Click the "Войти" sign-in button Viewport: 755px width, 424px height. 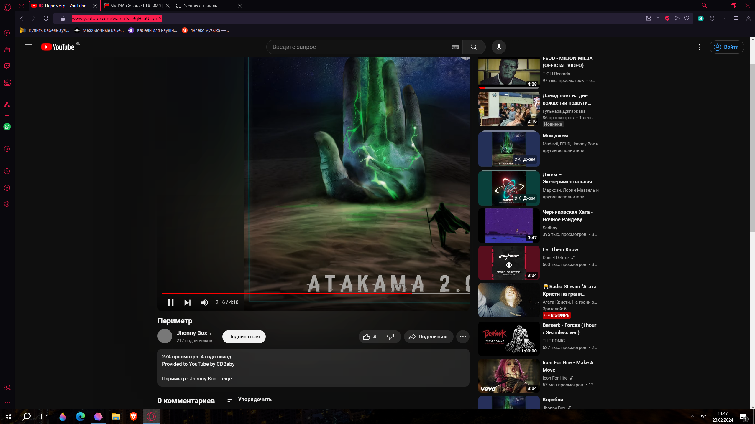pyautogui.click(x=727, y=47)
